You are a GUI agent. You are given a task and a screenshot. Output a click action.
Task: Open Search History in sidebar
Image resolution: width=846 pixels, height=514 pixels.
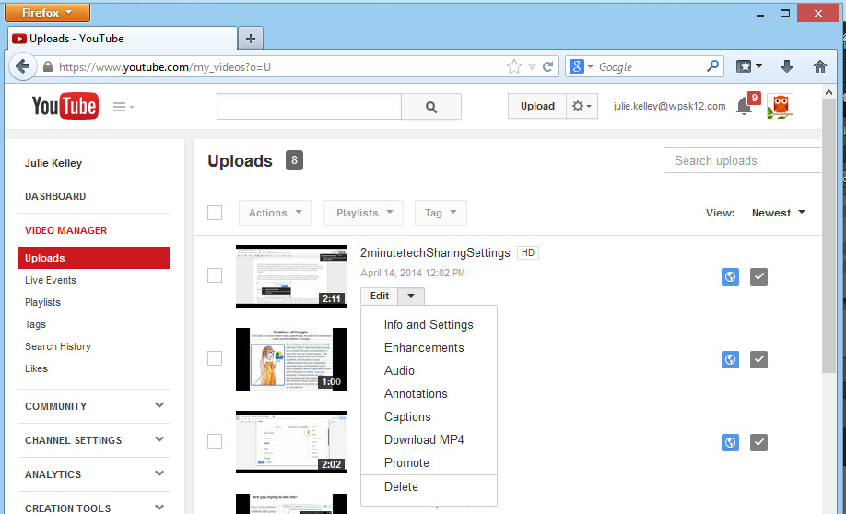(58, 346)
